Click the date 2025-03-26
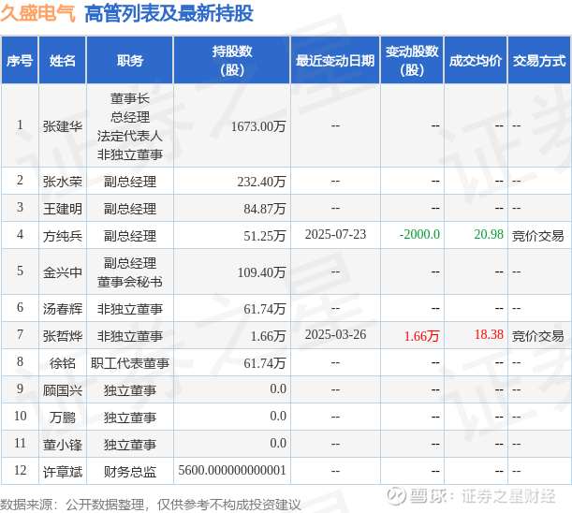 (335, 334)
